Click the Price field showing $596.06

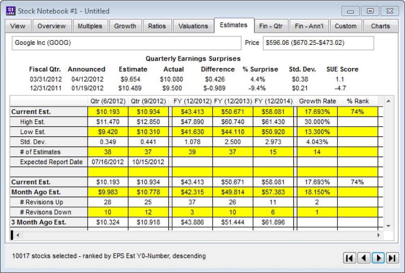pyautogui.click(x=318, y=43)
